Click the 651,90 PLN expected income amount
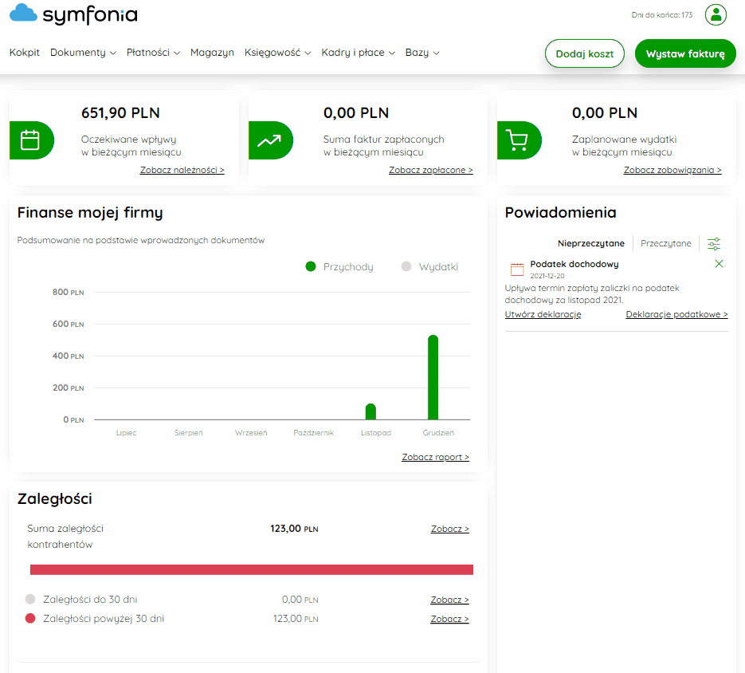 (x=120, y=113)
